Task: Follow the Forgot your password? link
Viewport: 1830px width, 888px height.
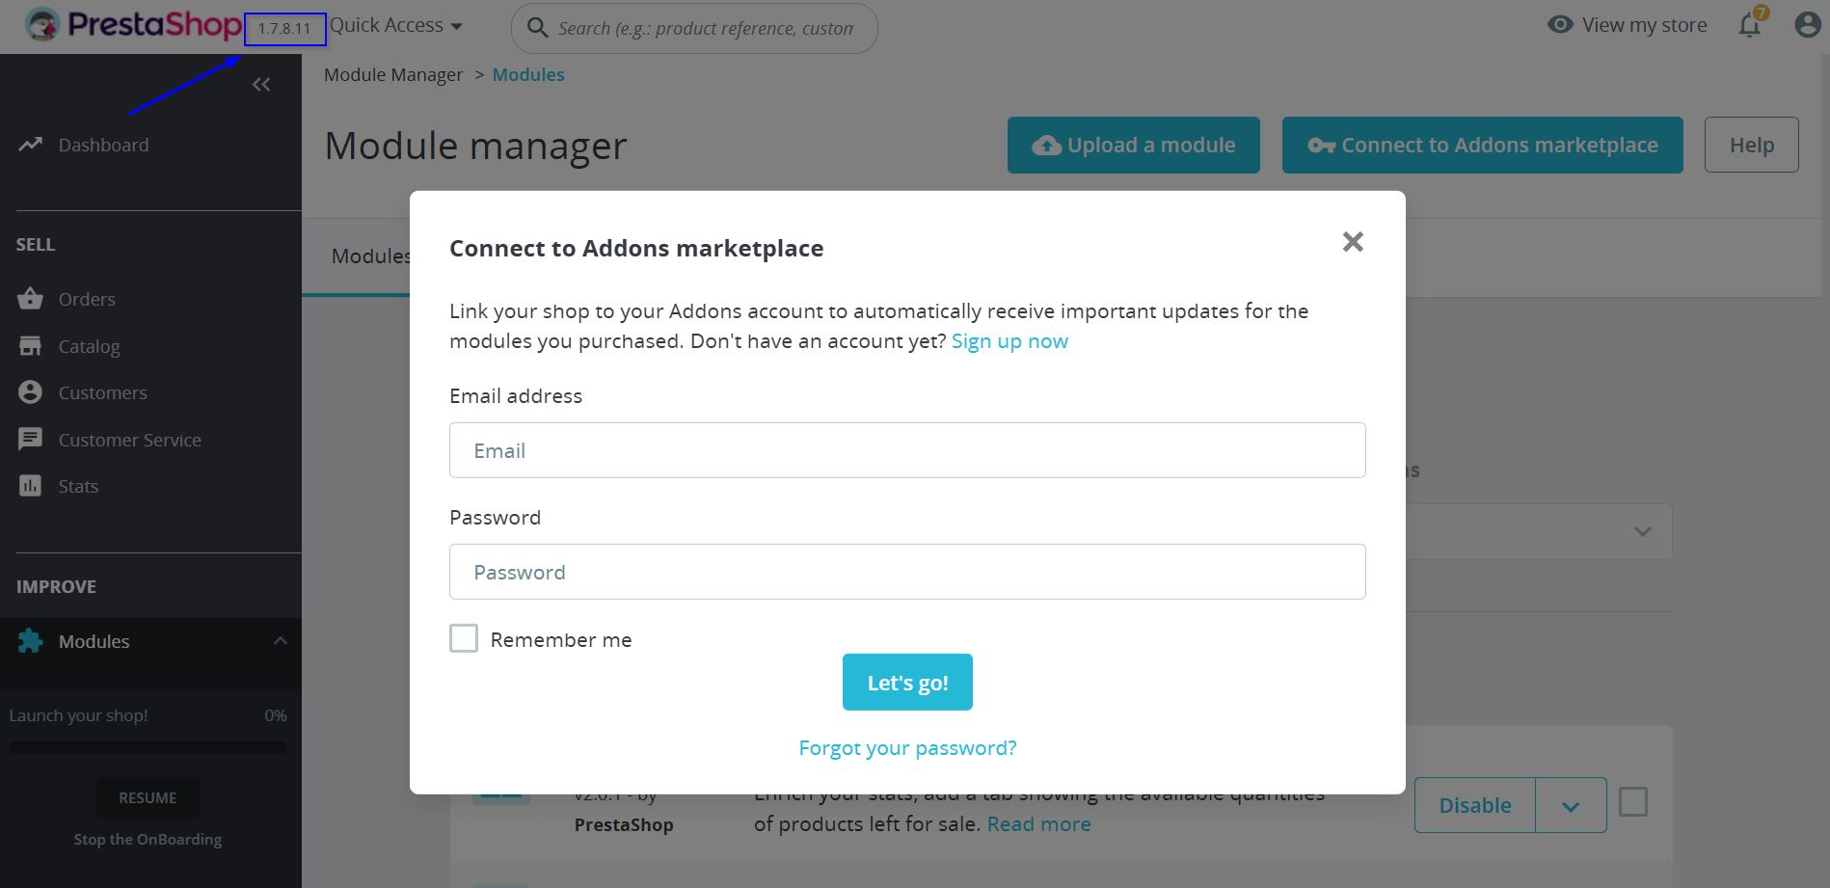Action: tap(907, 748)
